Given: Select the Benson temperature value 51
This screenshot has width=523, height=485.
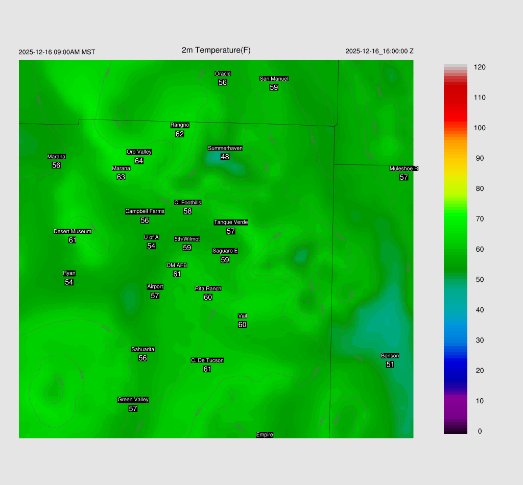Looking at the screenshot, I should [390, 365].
